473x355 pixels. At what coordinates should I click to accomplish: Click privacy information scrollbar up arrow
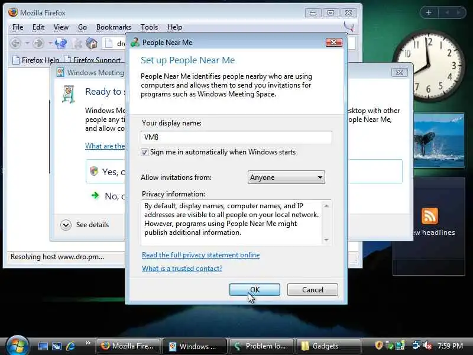click(326, 206)
